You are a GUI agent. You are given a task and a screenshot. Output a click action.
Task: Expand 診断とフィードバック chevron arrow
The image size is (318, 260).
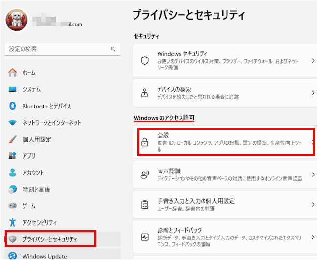click(313, 237)
